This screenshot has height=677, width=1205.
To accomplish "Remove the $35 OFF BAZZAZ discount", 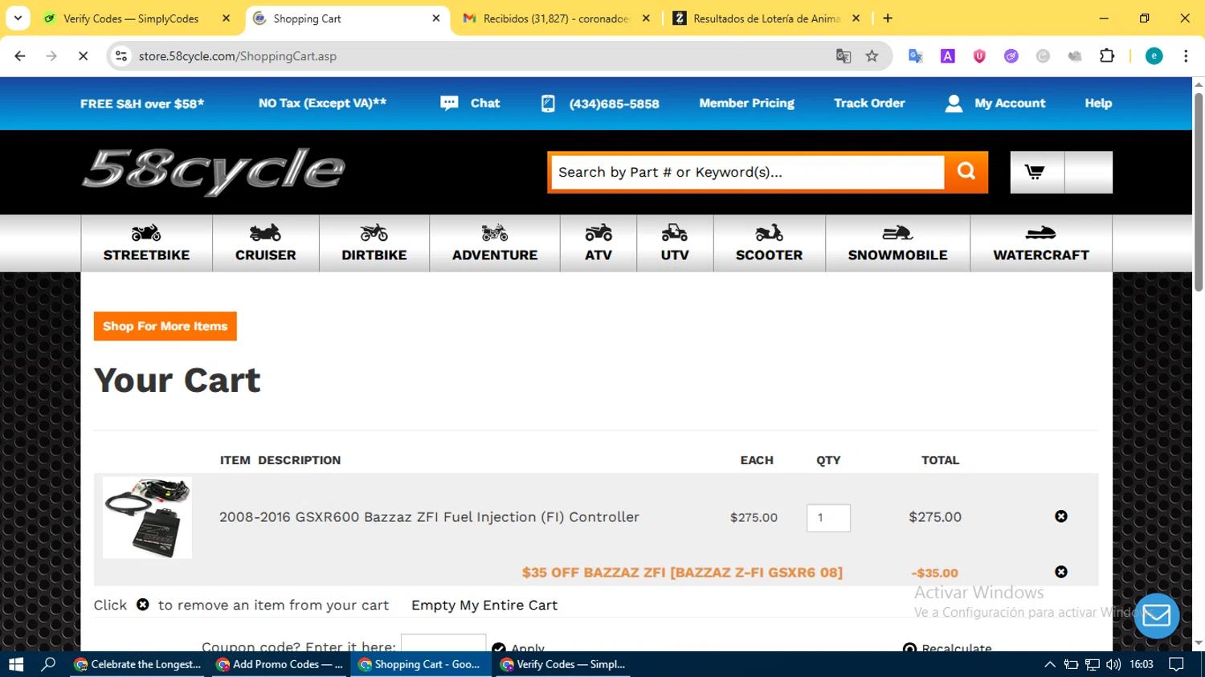I will [1061, 572].
